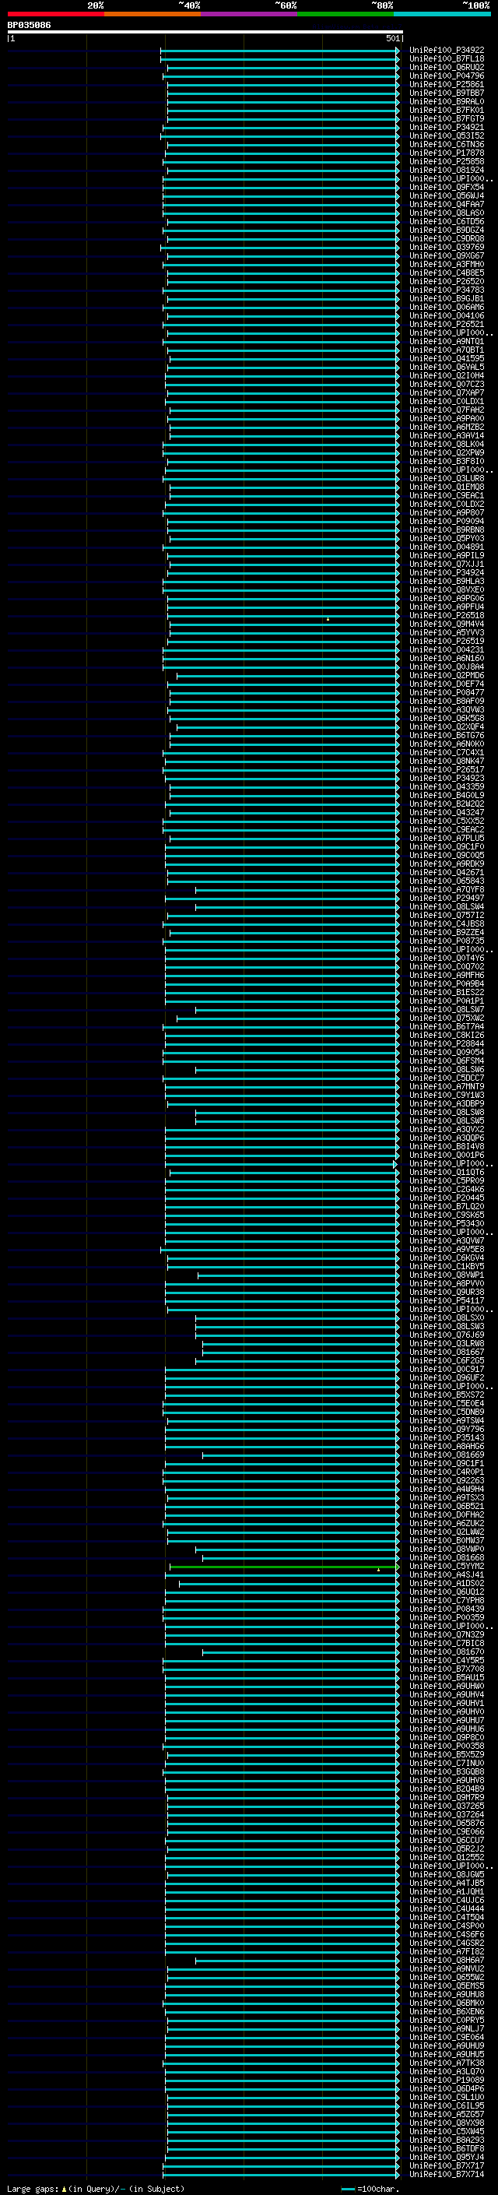Select hit label UniRef100_P35143
Image resolution: width=498 pixels, height=2195 pixels.
tap(447, 1437)
